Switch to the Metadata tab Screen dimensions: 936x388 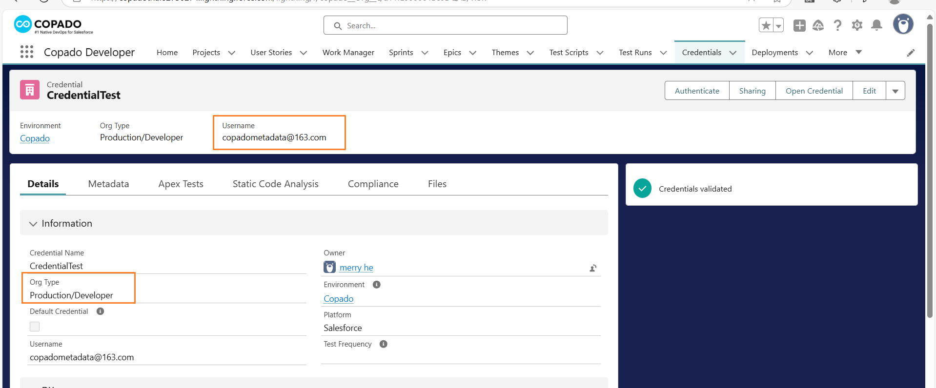coord(108,184)
